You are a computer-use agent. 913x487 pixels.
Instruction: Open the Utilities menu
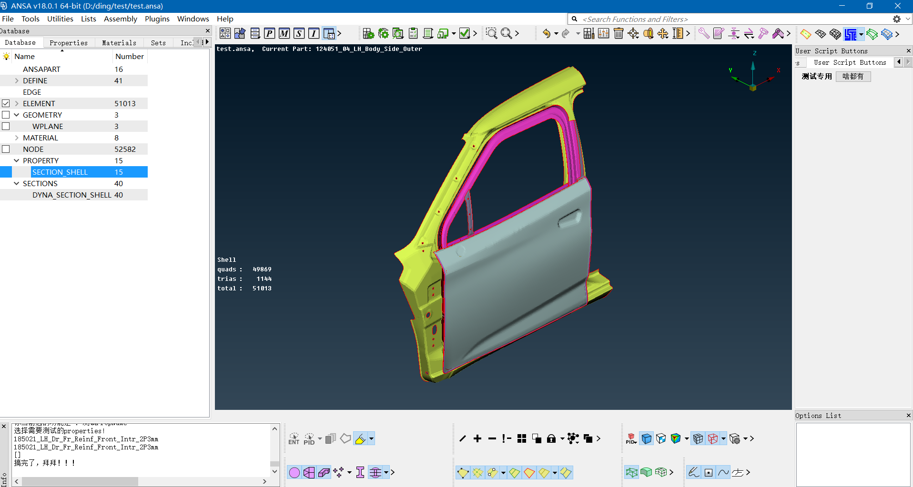click(x=60, y=19)
